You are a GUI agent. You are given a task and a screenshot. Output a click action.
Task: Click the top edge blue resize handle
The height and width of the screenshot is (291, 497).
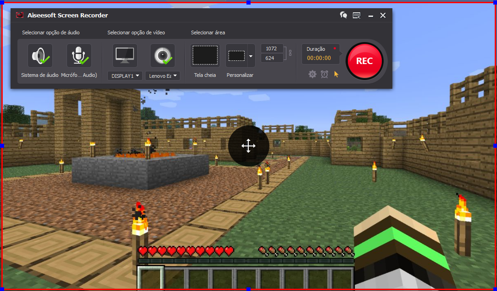coord(249,2)
